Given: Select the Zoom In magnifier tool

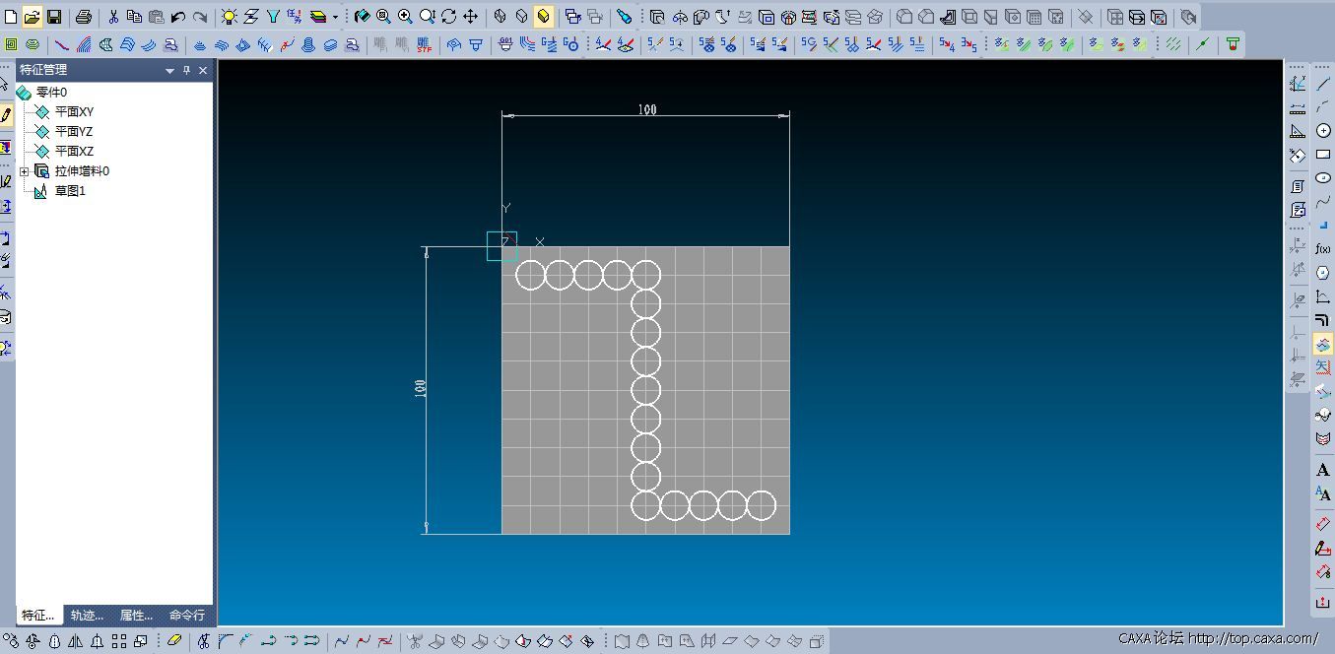Looking at the screenshot, I should coord(405,17).
